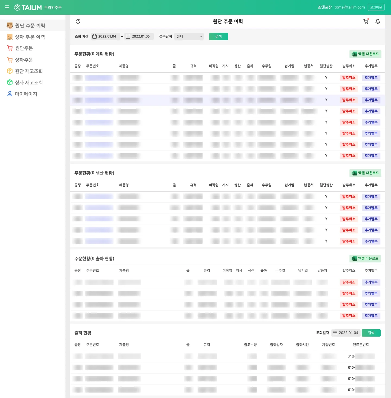
Task: Click Excel icon in 미계획 현황 section
Action: pyautogui.click(x=354, y=54)
